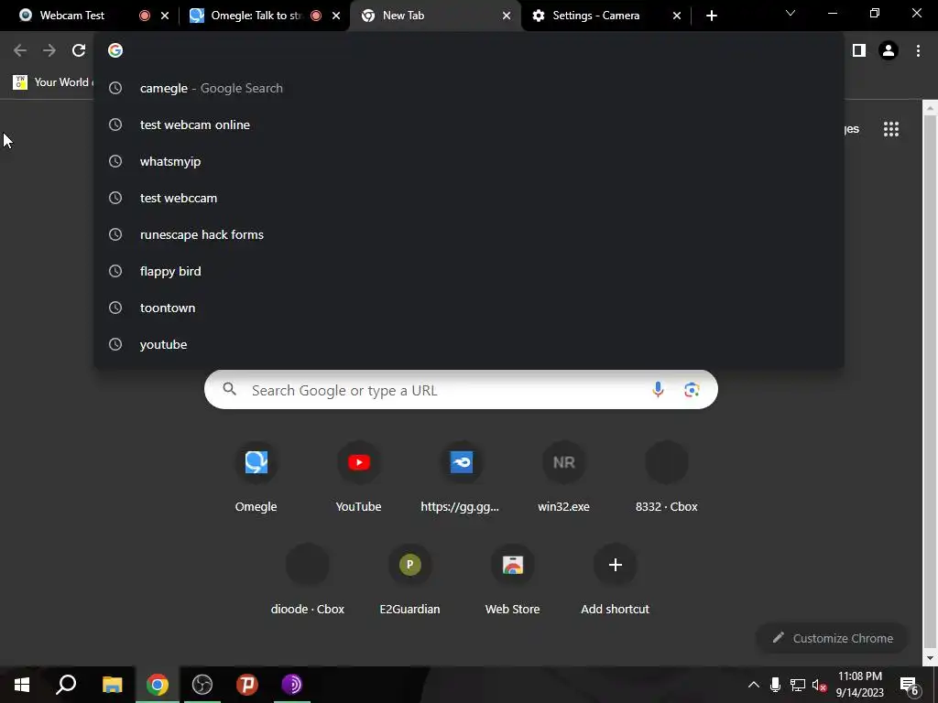938x703 pixels.
Task: Open the Chrome profile avatar
Action: coord(889,51)
